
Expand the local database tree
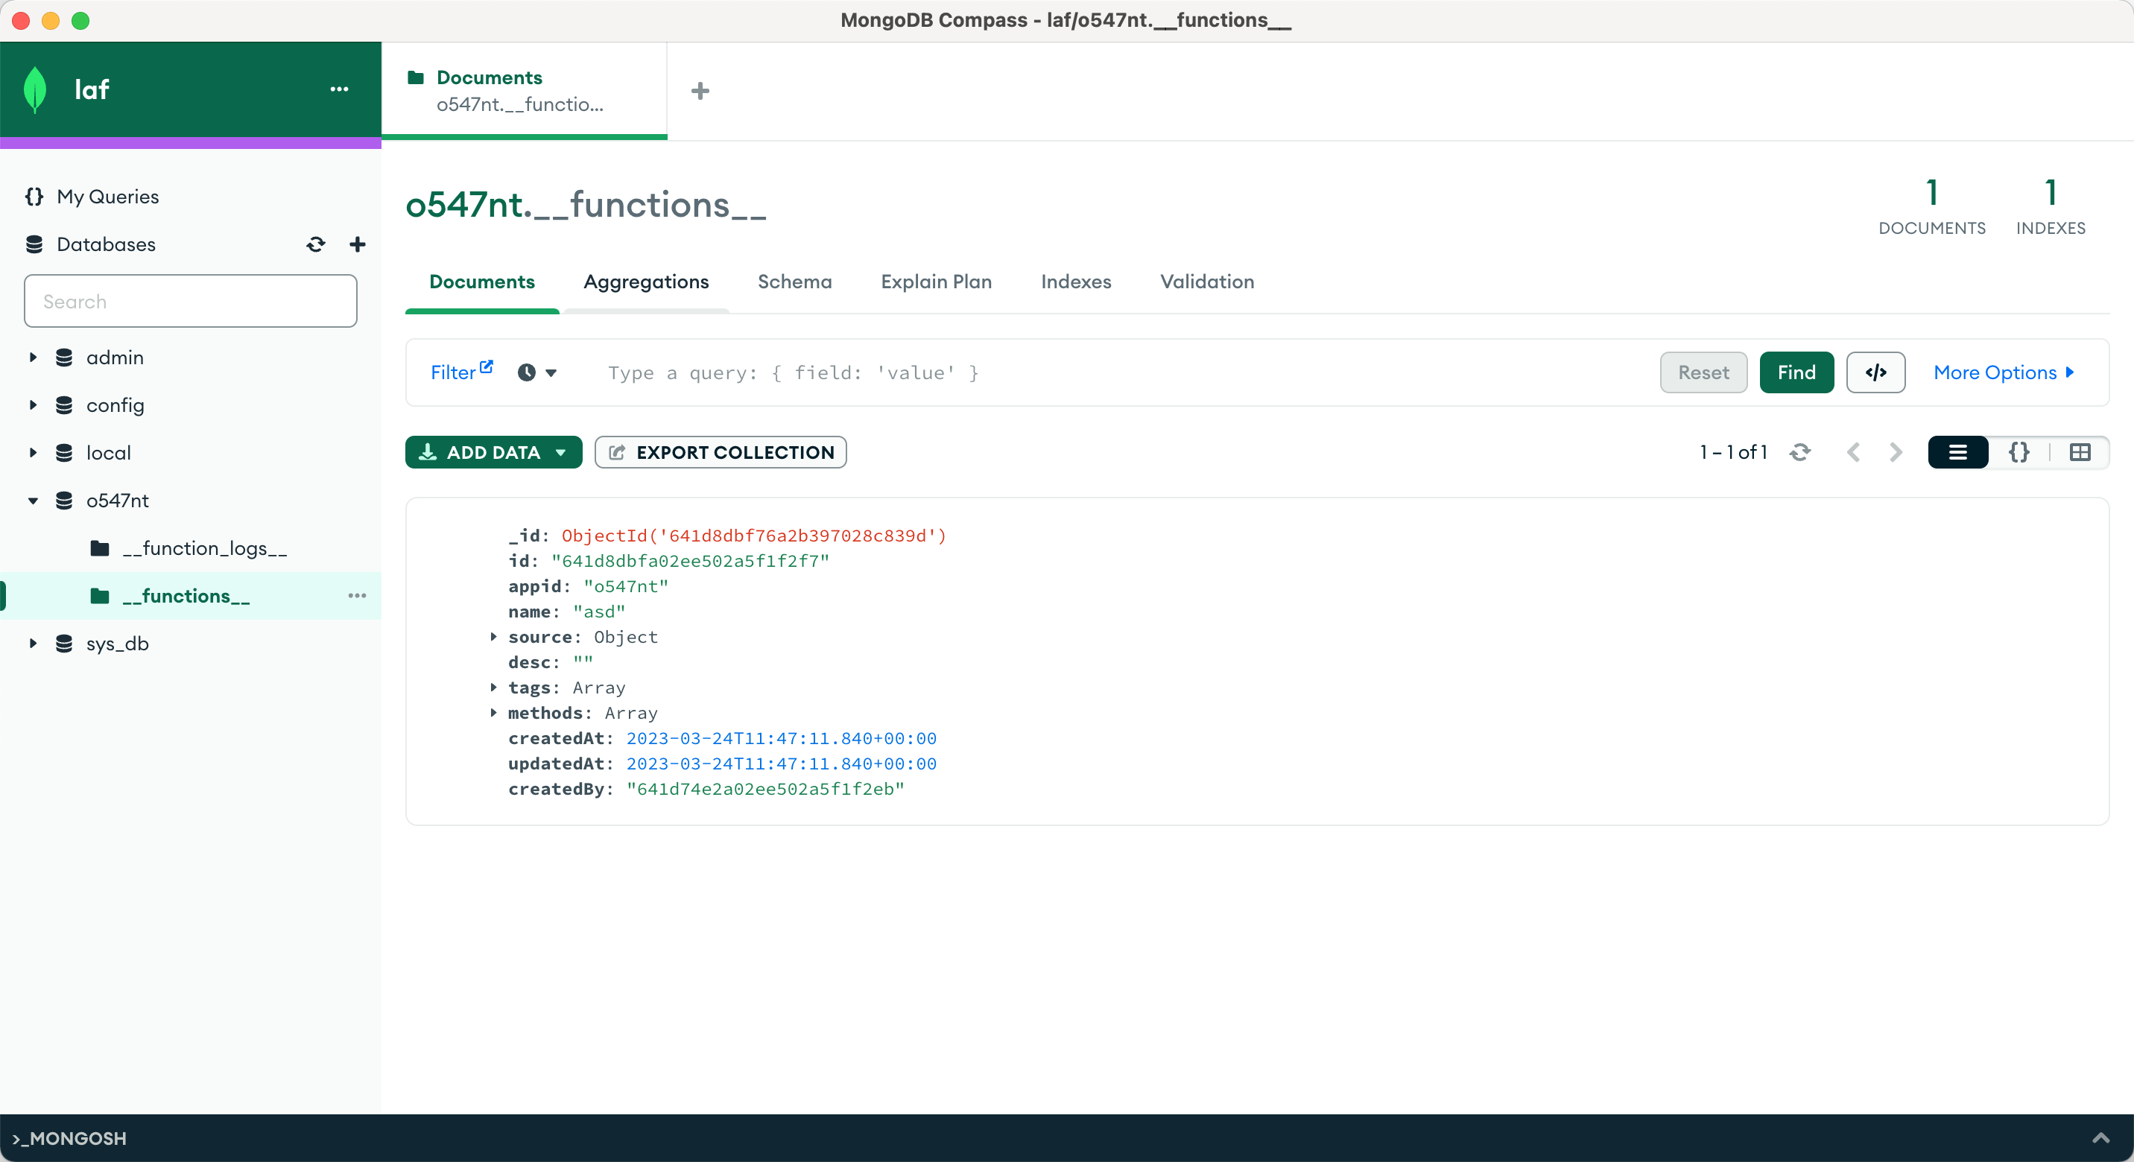[33, 453]
